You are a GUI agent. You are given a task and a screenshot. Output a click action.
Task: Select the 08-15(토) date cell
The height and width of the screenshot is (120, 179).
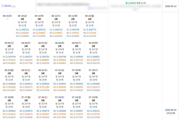(7, 16)
